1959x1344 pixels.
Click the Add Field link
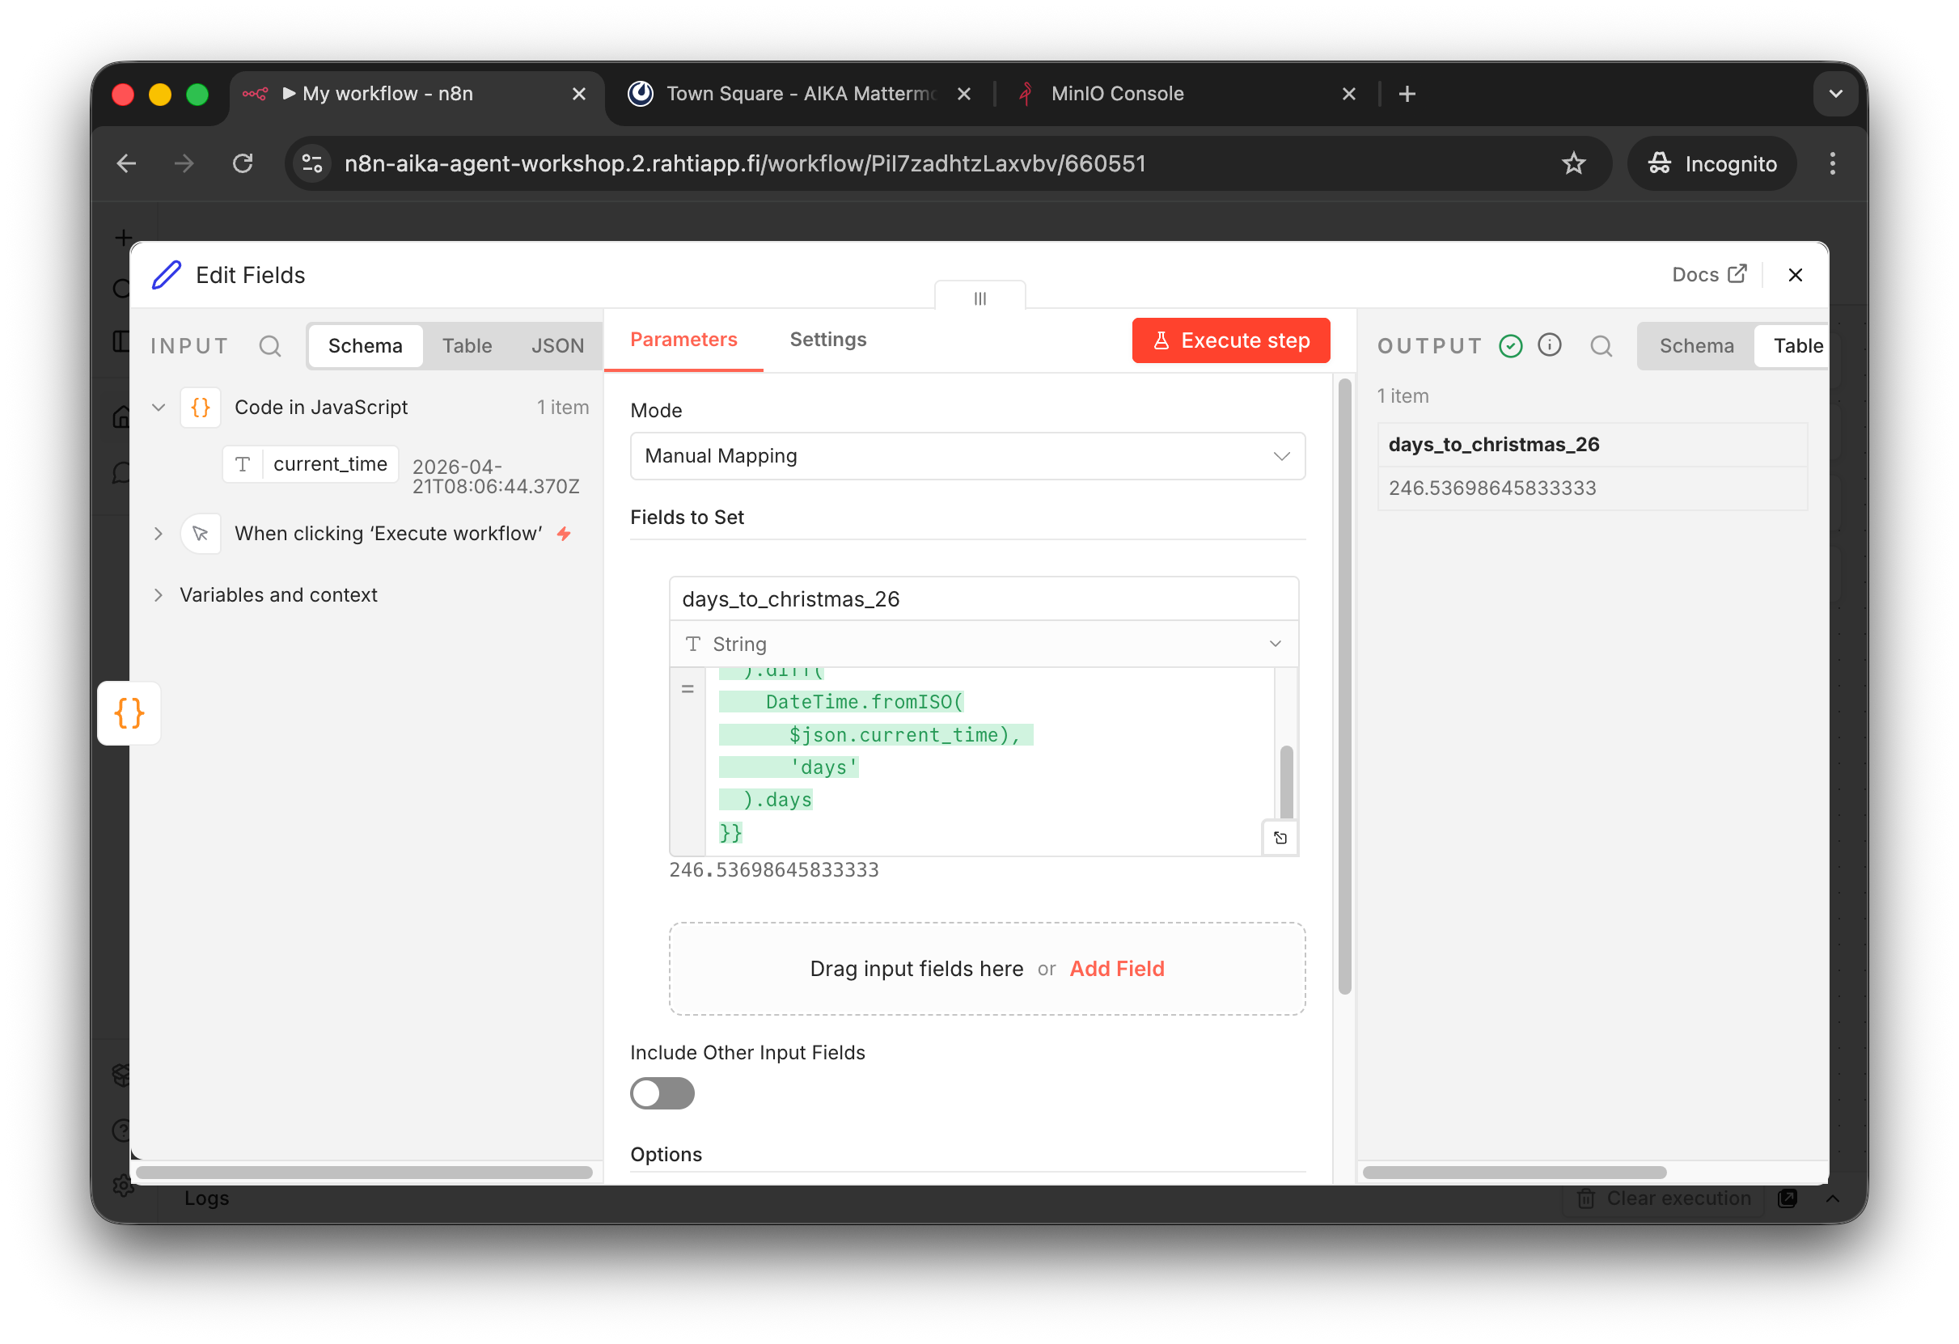click(1116, 969)
